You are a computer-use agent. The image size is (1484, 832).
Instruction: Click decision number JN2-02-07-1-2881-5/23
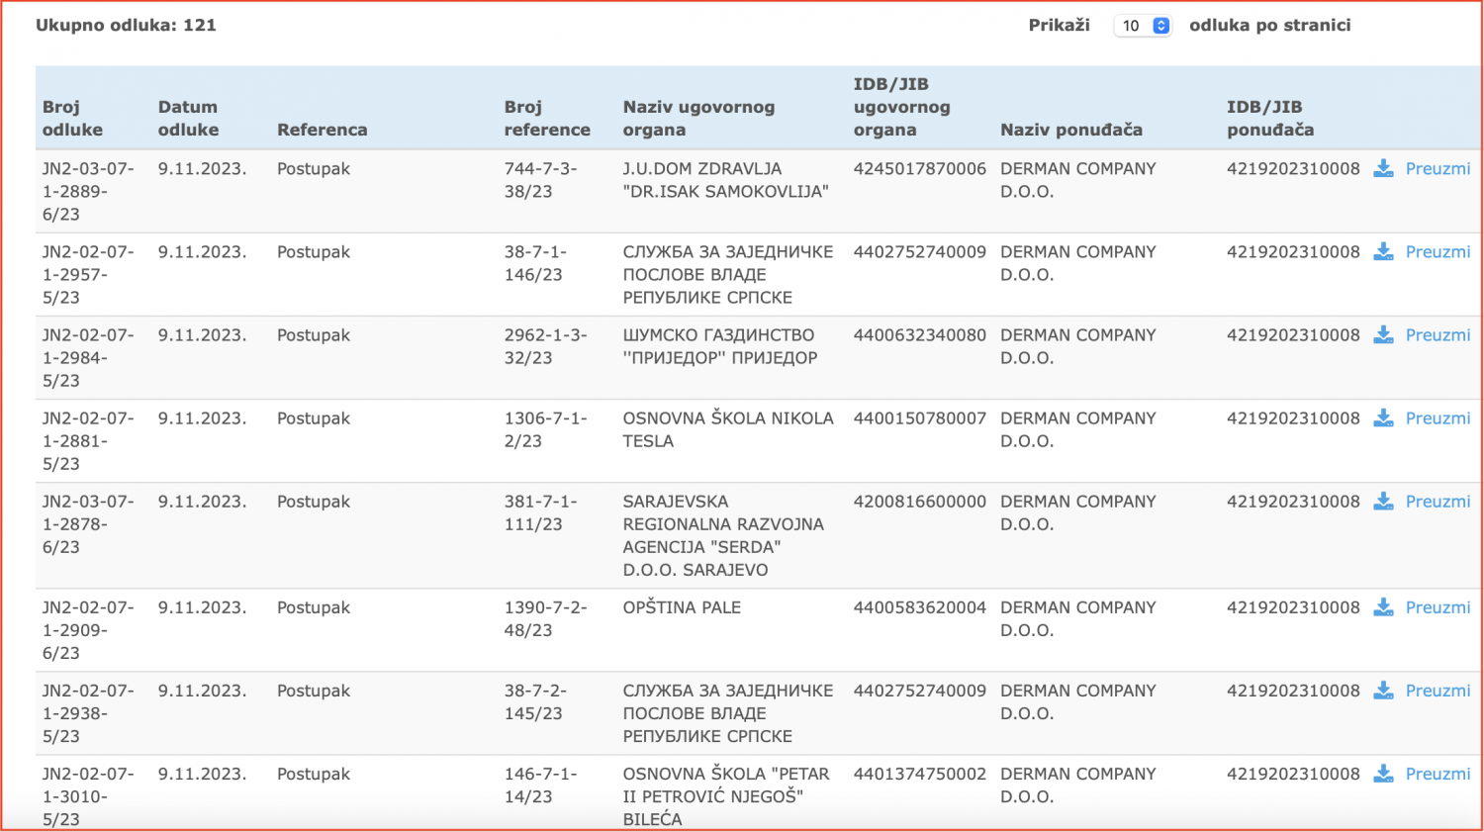pos(88,441)
